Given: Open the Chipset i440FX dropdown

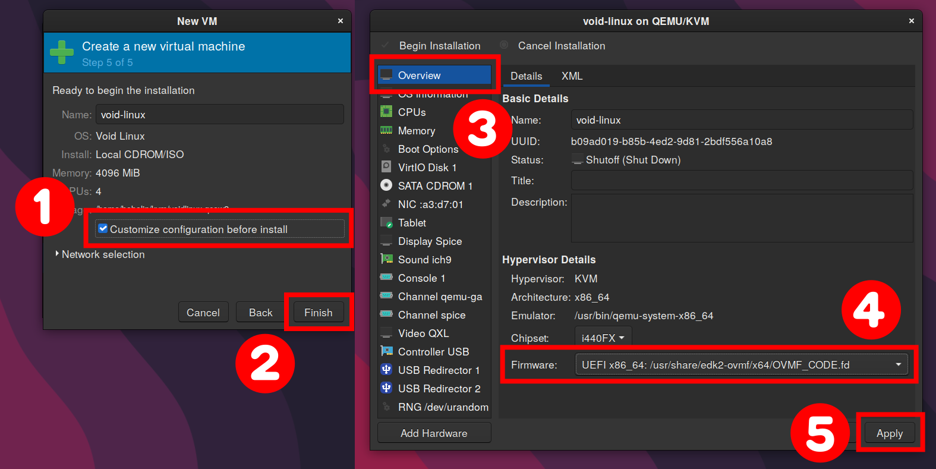Looking at the screenshot, I should [603, 338].
